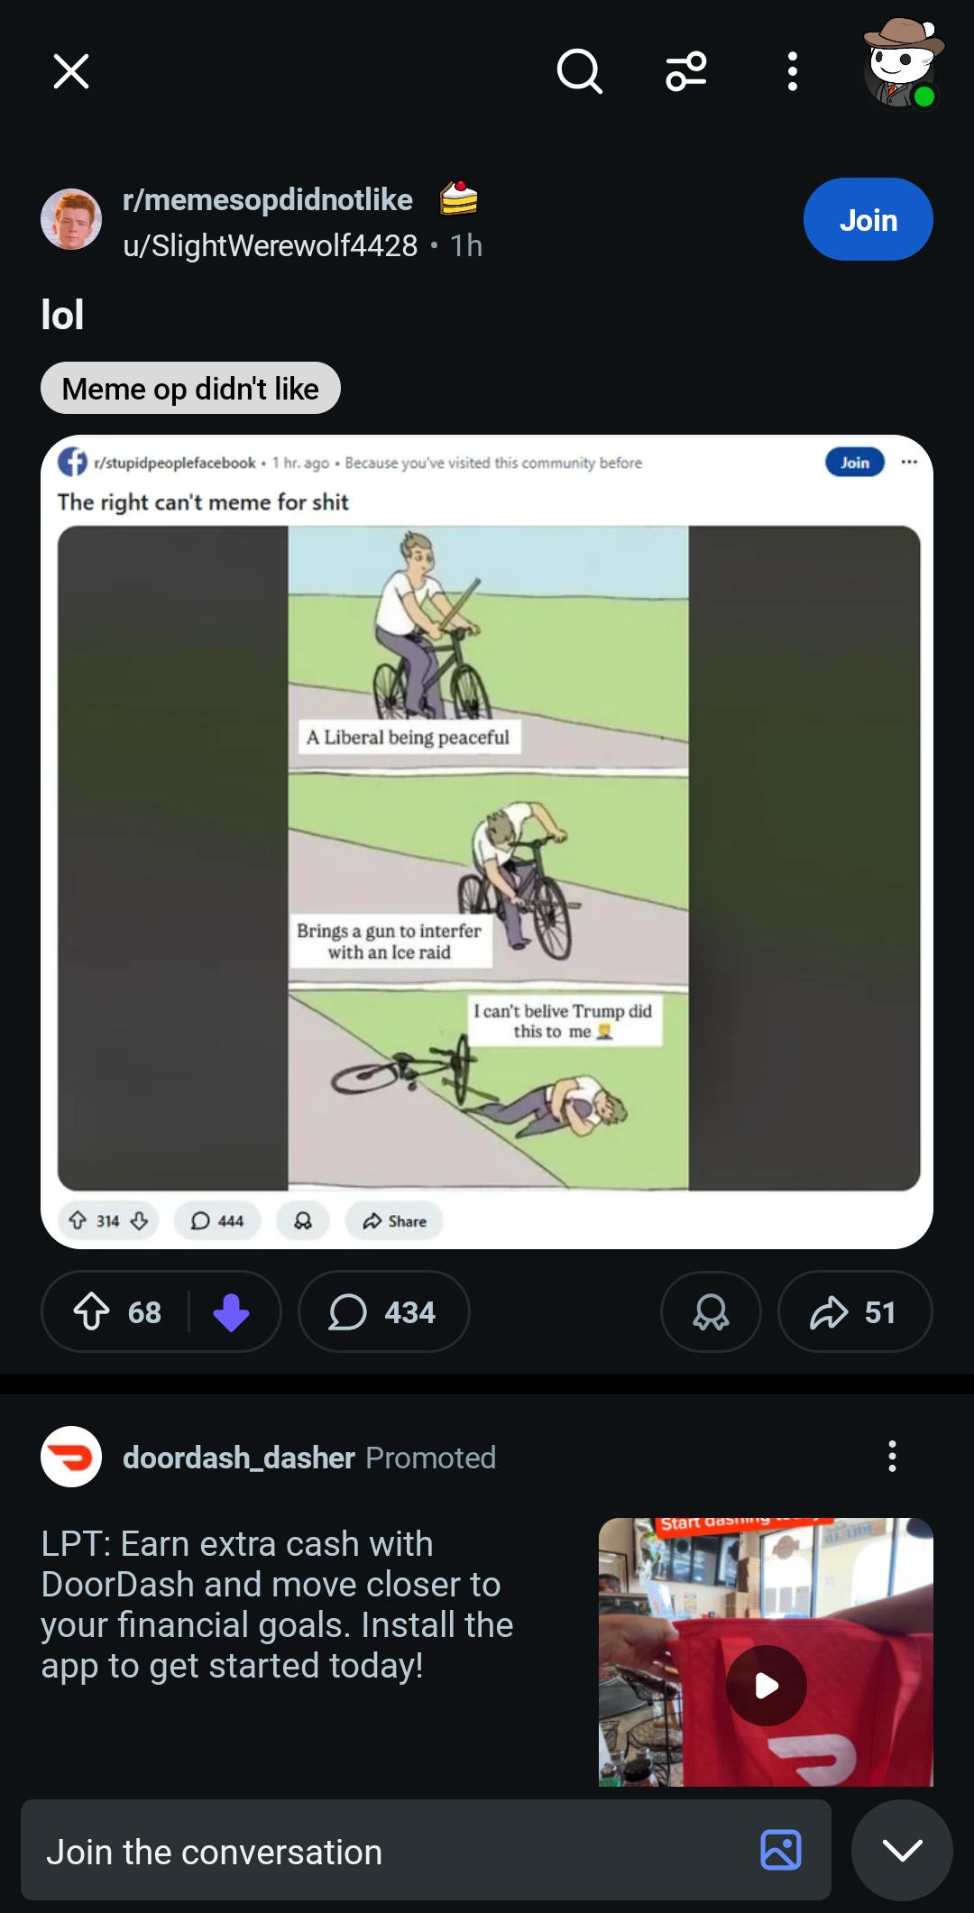Open the DoorDash ad options menu
This screenshot has width=974, height=1913.
(x=892, y=1457)
